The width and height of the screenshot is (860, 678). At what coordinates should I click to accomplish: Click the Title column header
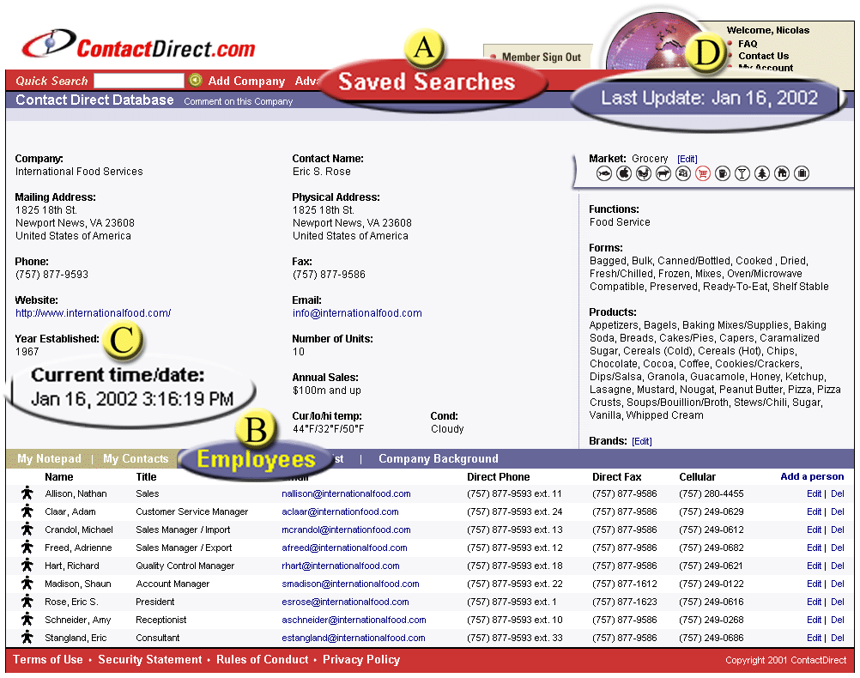[x=146, y=477]
